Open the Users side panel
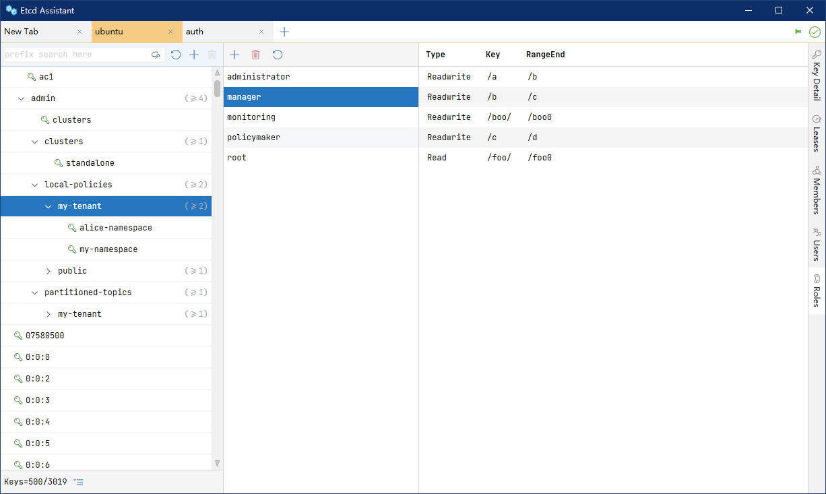This screenshot has width=826, height=494. click(x=817, y=244)
